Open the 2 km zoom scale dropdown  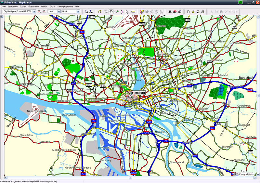click(x=59, y=11)
